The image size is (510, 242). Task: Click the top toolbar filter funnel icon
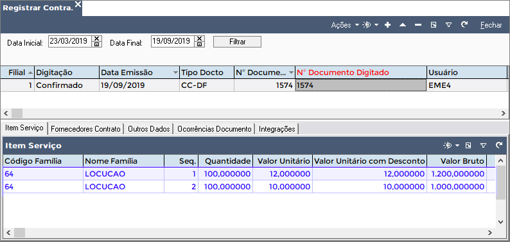point(448,25)
